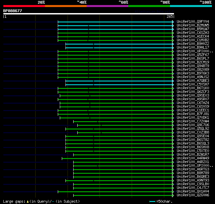Click the BP088677 query title

13,11
